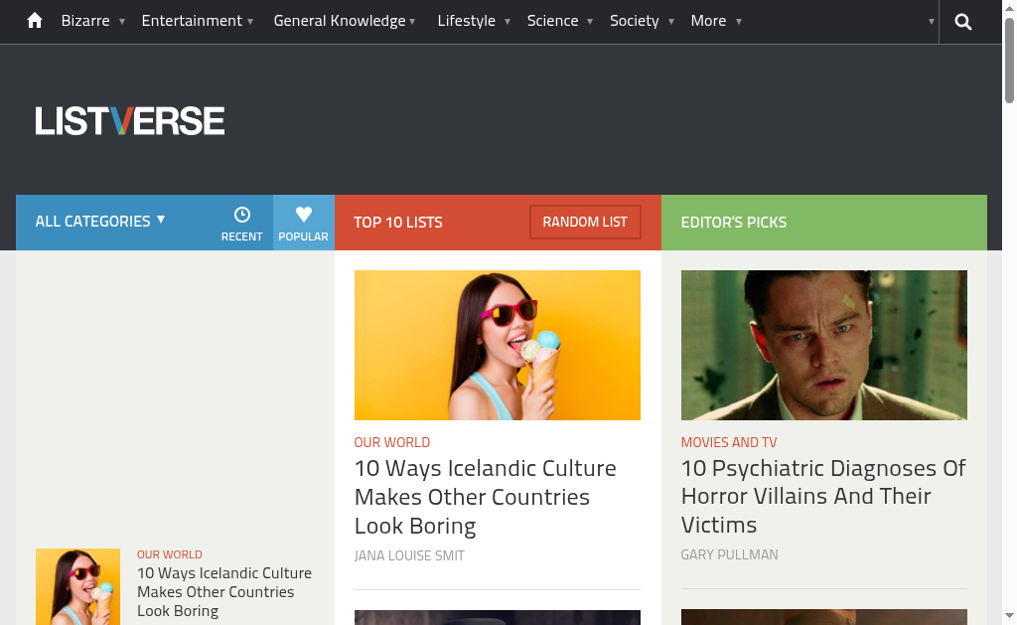Select the Science menu item
The width and height of the screenshot is (1017, 625).
(559, 21)
